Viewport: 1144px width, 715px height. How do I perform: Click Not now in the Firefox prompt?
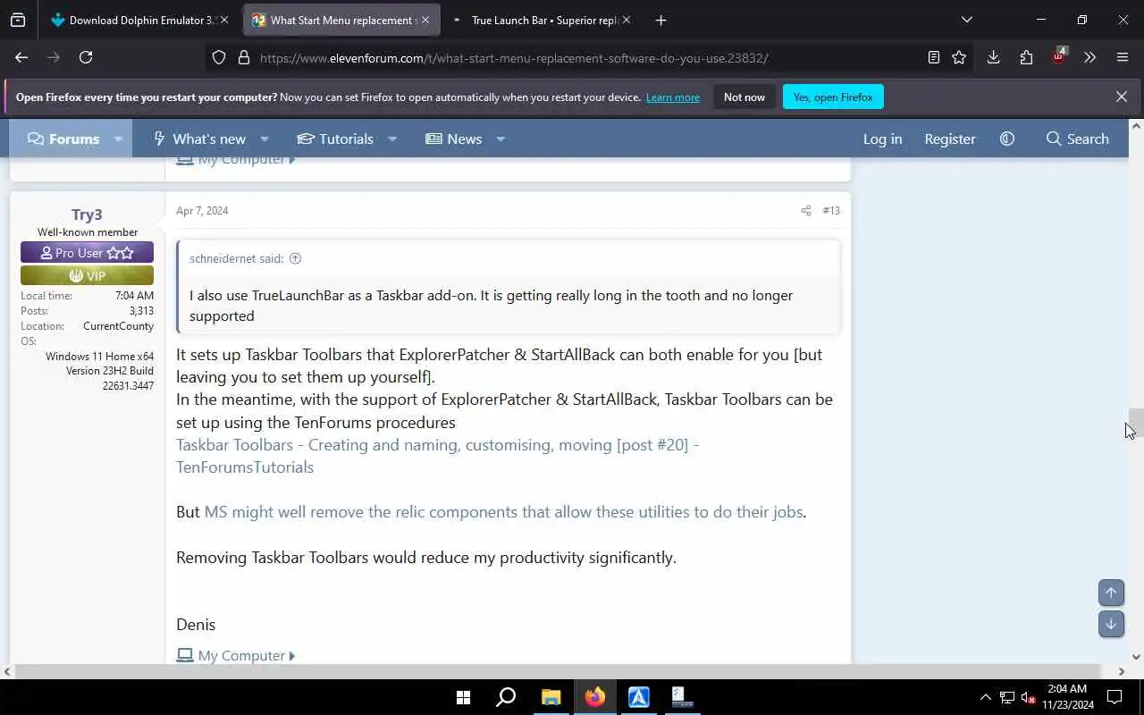[744, 97]
